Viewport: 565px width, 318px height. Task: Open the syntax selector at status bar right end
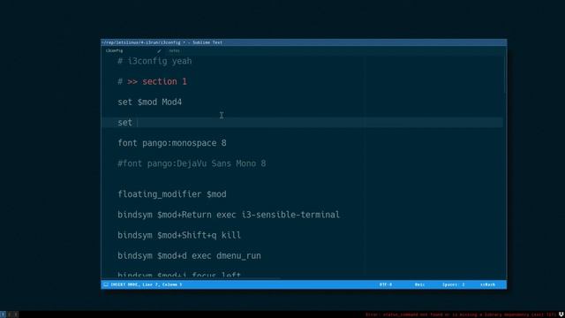(x=487, y=284)
